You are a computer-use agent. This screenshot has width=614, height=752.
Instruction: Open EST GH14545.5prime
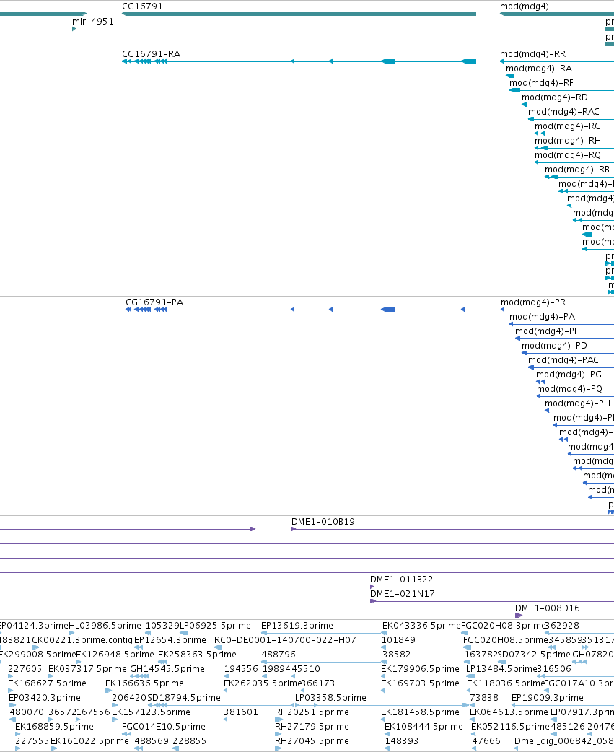pos(167,668)
